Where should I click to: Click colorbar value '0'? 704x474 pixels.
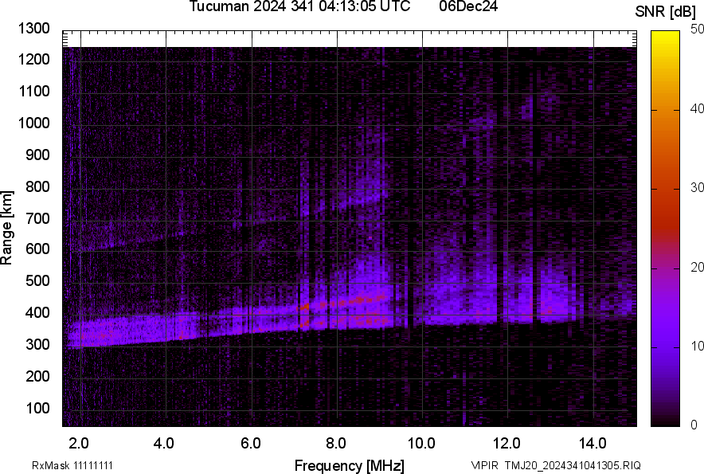pyautogui.click(x=694, y=425)
